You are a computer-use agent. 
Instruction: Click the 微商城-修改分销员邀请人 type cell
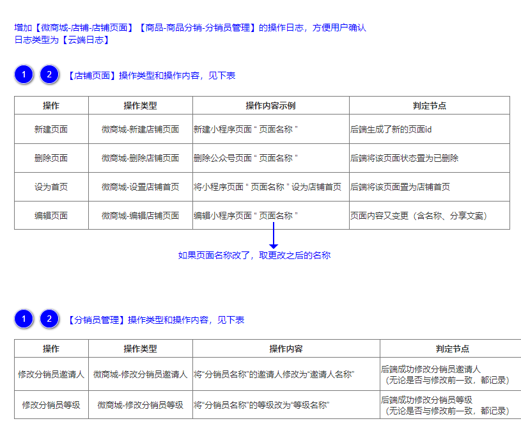pyautogui.click(x=140, y=374)
